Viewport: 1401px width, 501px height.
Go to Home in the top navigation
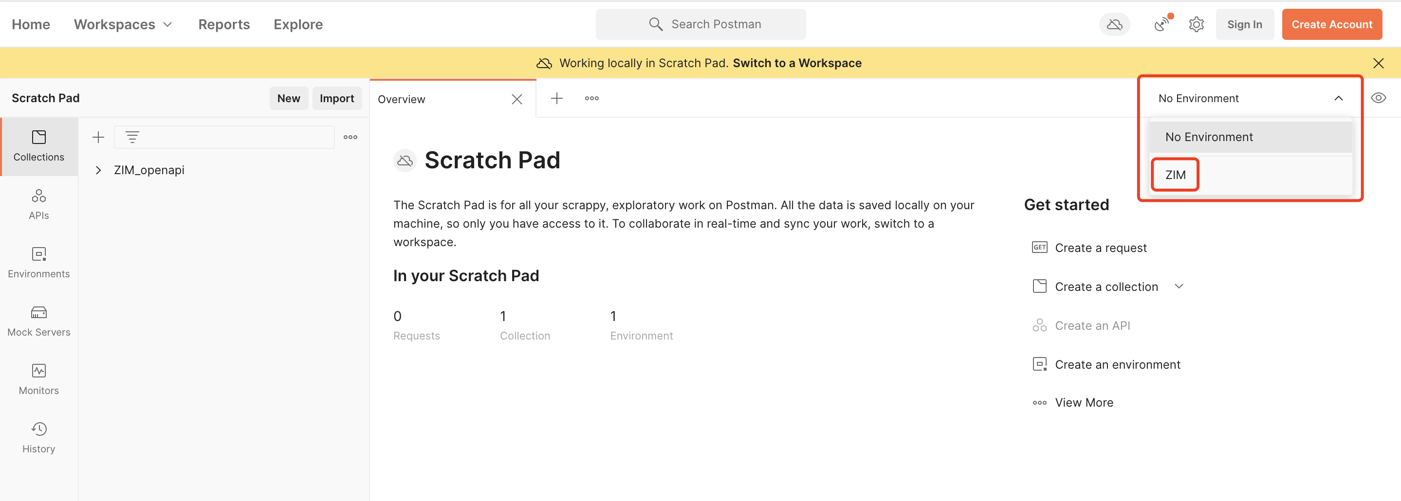[31, 24]
